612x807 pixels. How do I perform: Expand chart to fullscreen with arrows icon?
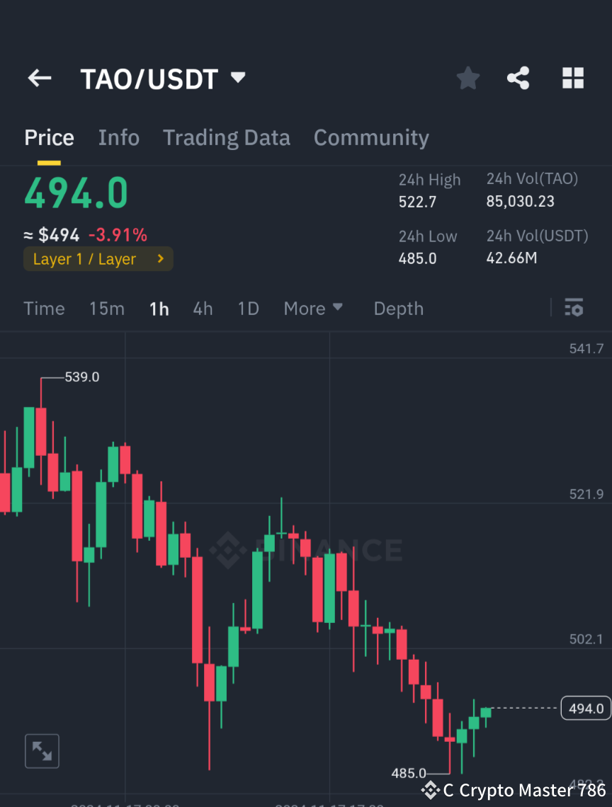point(42,751)
